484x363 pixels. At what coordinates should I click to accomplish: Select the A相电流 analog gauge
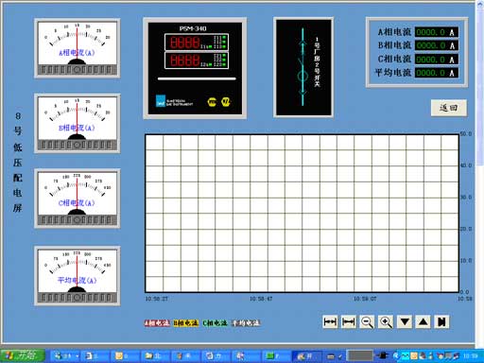[78, 48]
